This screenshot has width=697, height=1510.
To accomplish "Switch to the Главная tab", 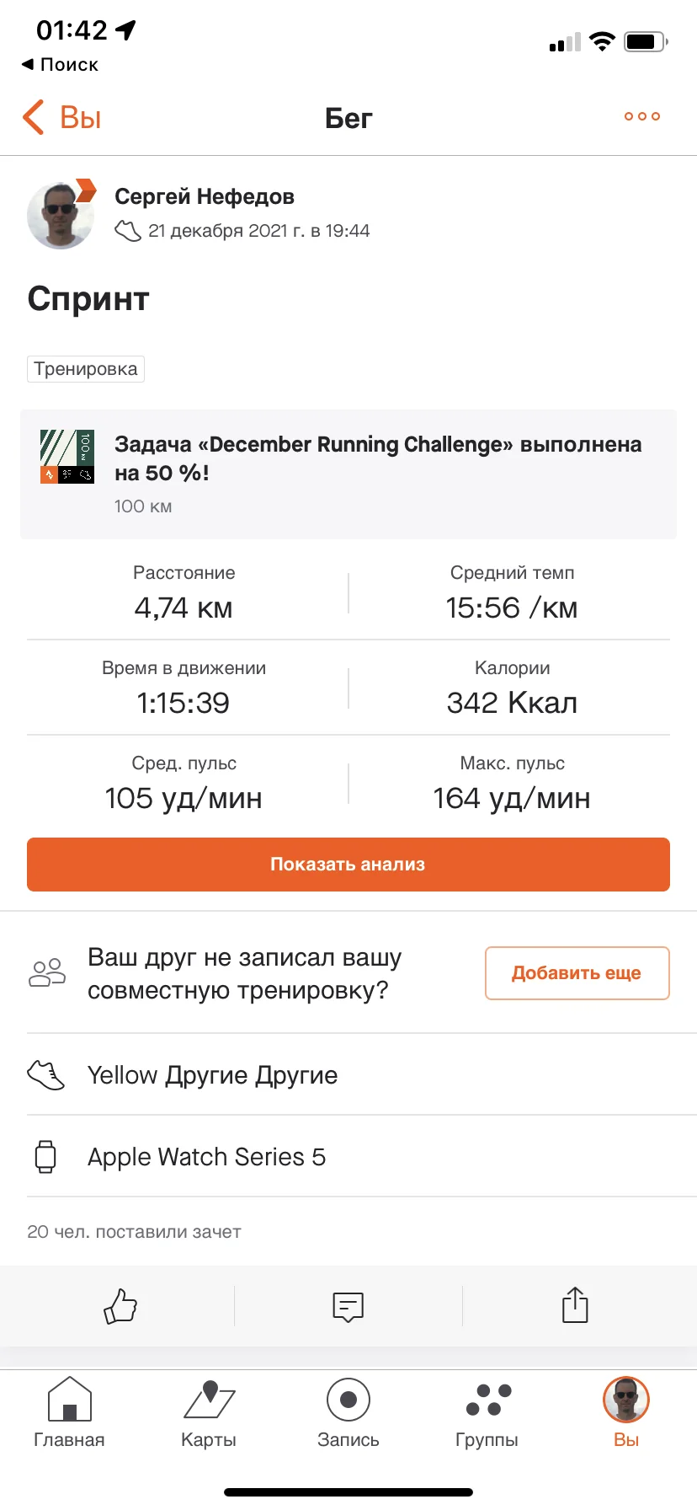I will click(69, 1413).
